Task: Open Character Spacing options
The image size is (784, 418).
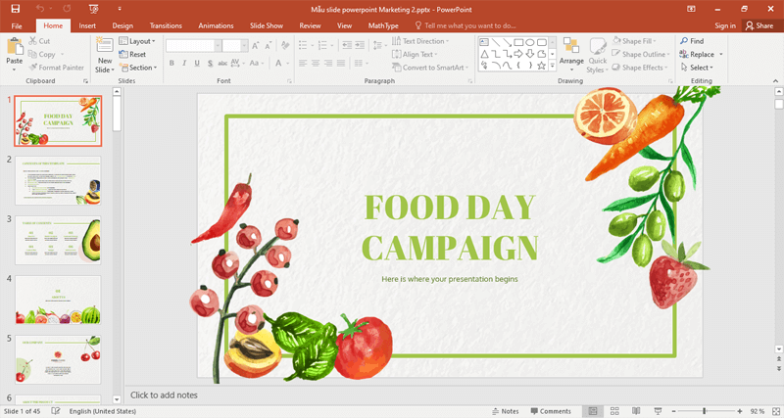Action: (x=236, y=63)
